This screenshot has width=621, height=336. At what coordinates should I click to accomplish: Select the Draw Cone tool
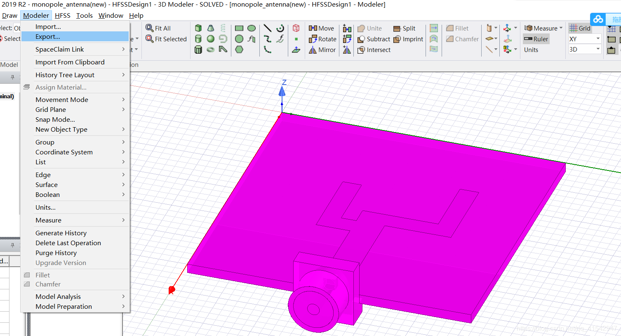click(211, 28)
